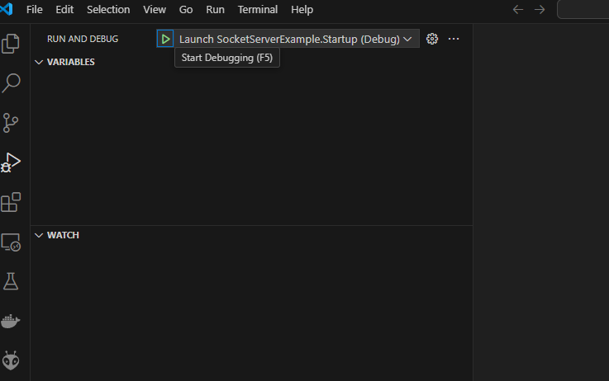Open the Run menu
This screenshot has height=381, width=609.
[215, 9]
